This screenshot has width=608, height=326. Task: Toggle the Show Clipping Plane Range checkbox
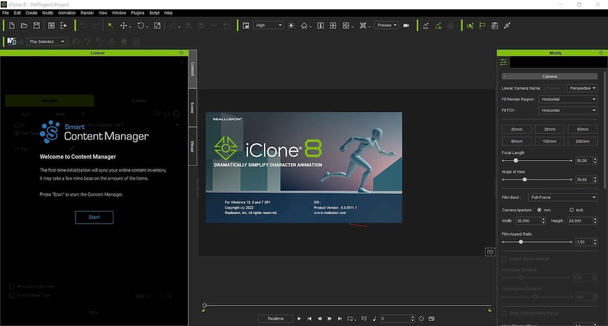(x=504, y=314)
